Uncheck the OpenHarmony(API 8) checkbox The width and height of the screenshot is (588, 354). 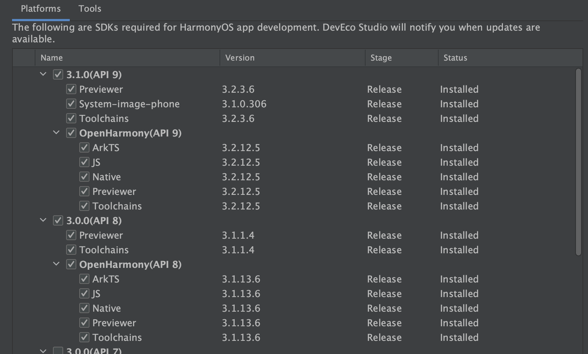point(71,264)
